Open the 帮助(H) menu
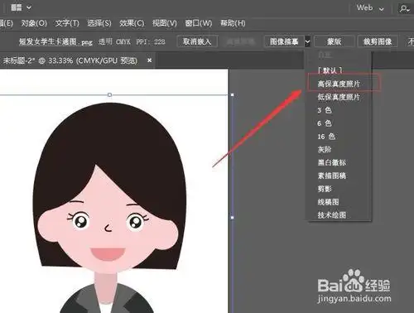This screenshot has height=313, width=414. click(233, 23)
